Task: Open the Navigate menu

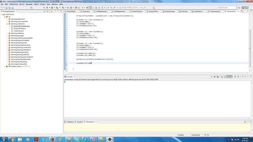Action: click(x=29, y=4)
